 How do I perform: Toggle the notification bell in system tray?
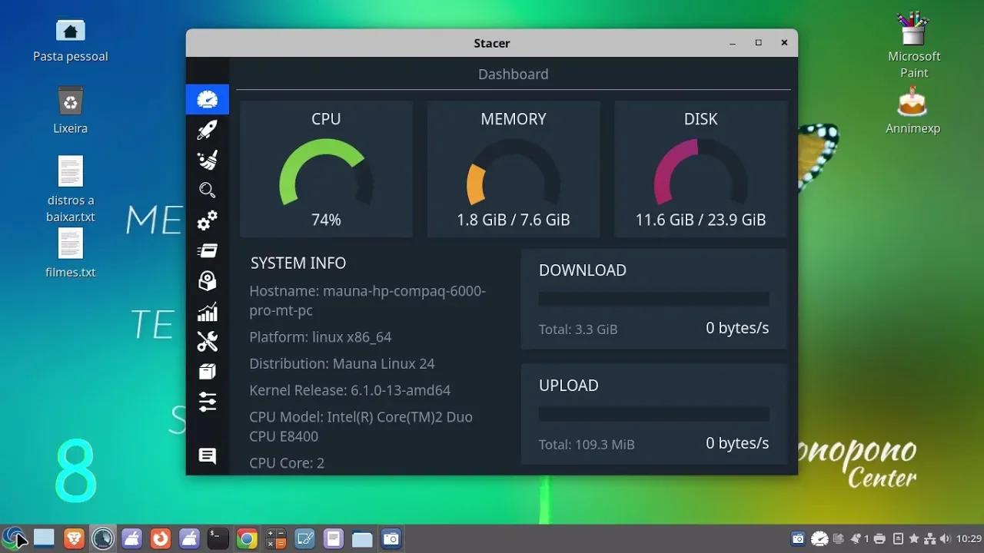click(856, 538)
